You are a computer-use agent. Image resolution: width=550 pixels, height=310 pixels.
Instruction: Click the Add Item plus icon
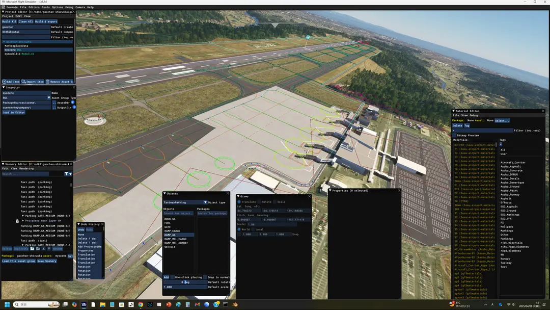(x=4, y=82)
